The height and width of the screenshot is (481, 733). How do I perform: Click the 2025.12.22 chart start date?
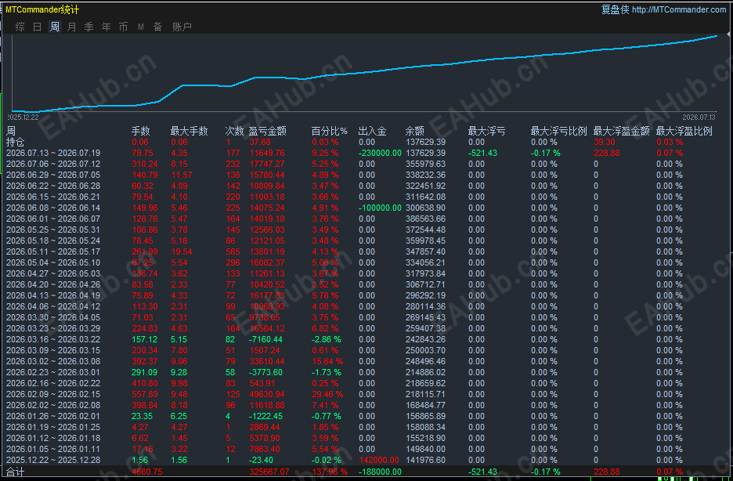pyautogui.click(x=23, y=118)
